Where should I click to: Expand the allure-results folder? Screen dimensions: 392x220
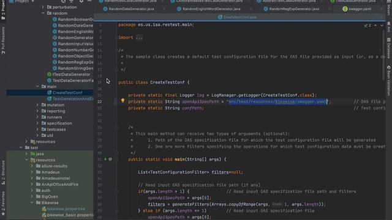tap(32, 166)
